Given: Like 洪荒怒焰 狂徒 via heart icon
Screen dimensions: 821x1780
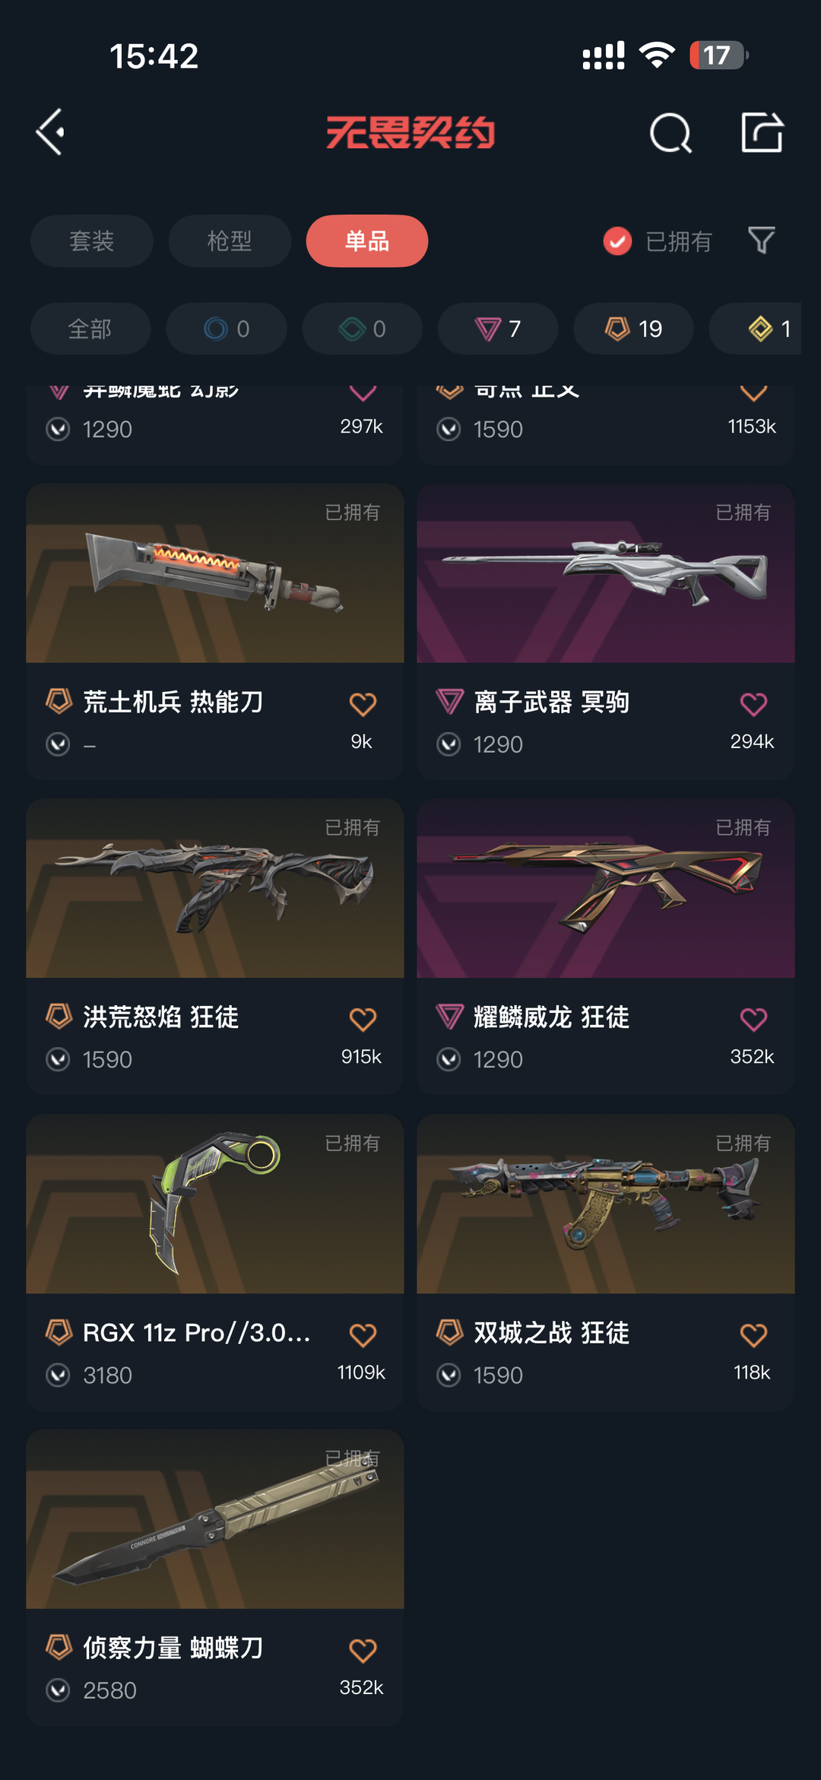Looking at the screenshot, I should (x=363, y=1019).
